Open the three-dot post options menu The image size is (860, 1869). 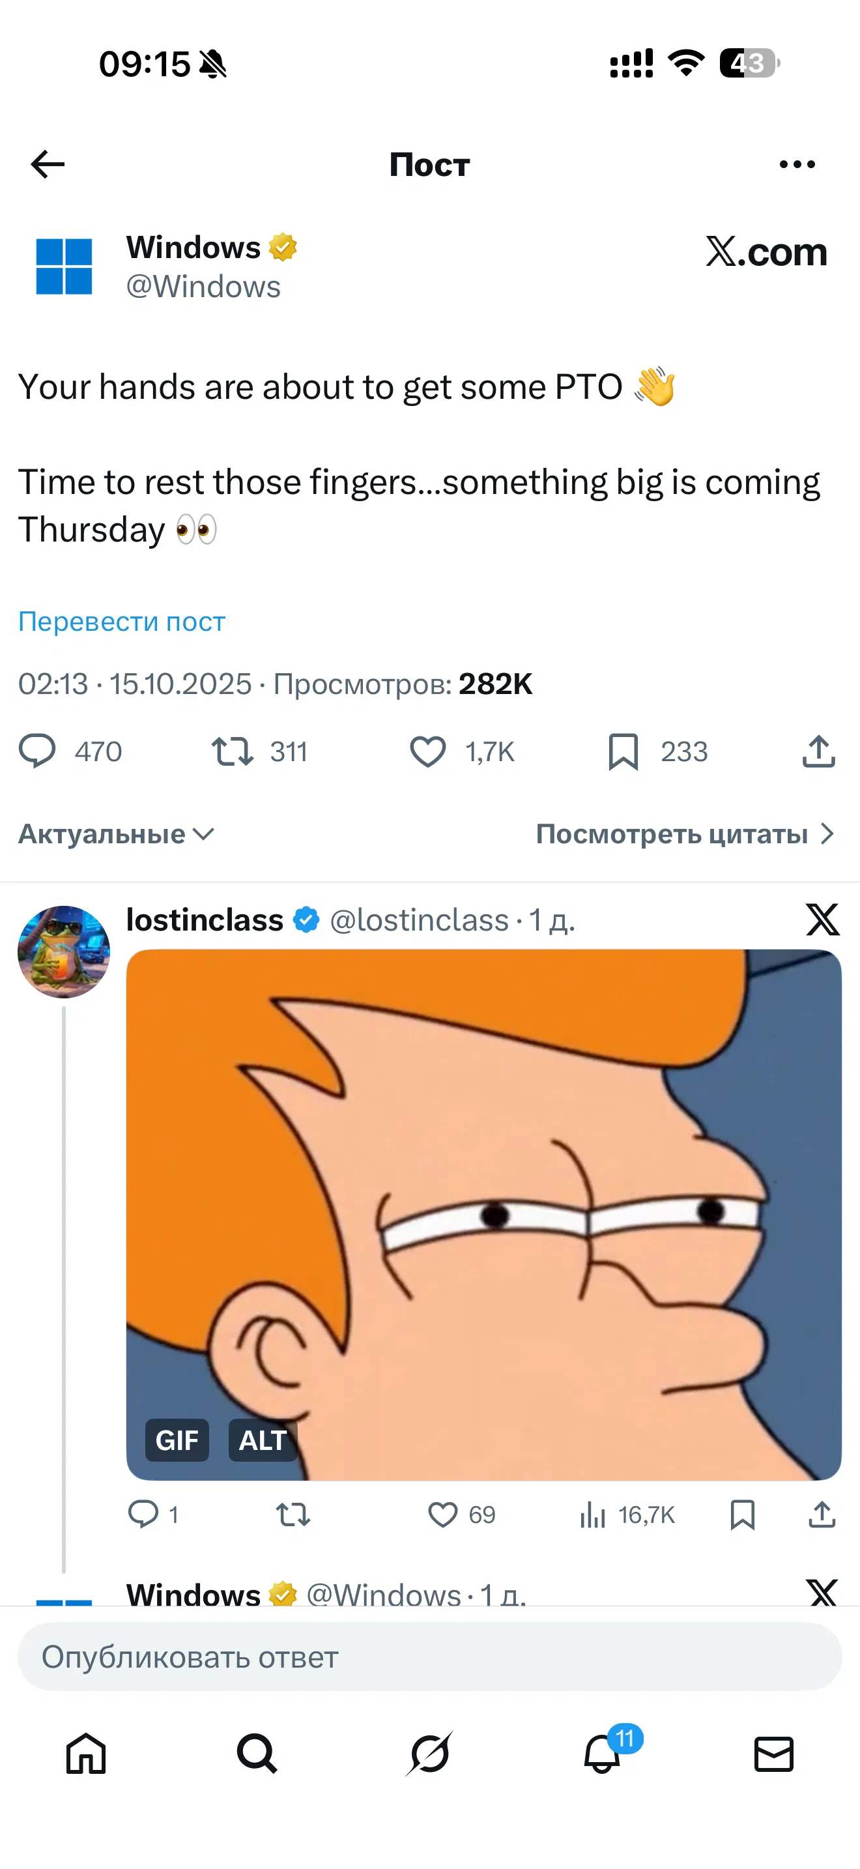(x=796, y=165)
